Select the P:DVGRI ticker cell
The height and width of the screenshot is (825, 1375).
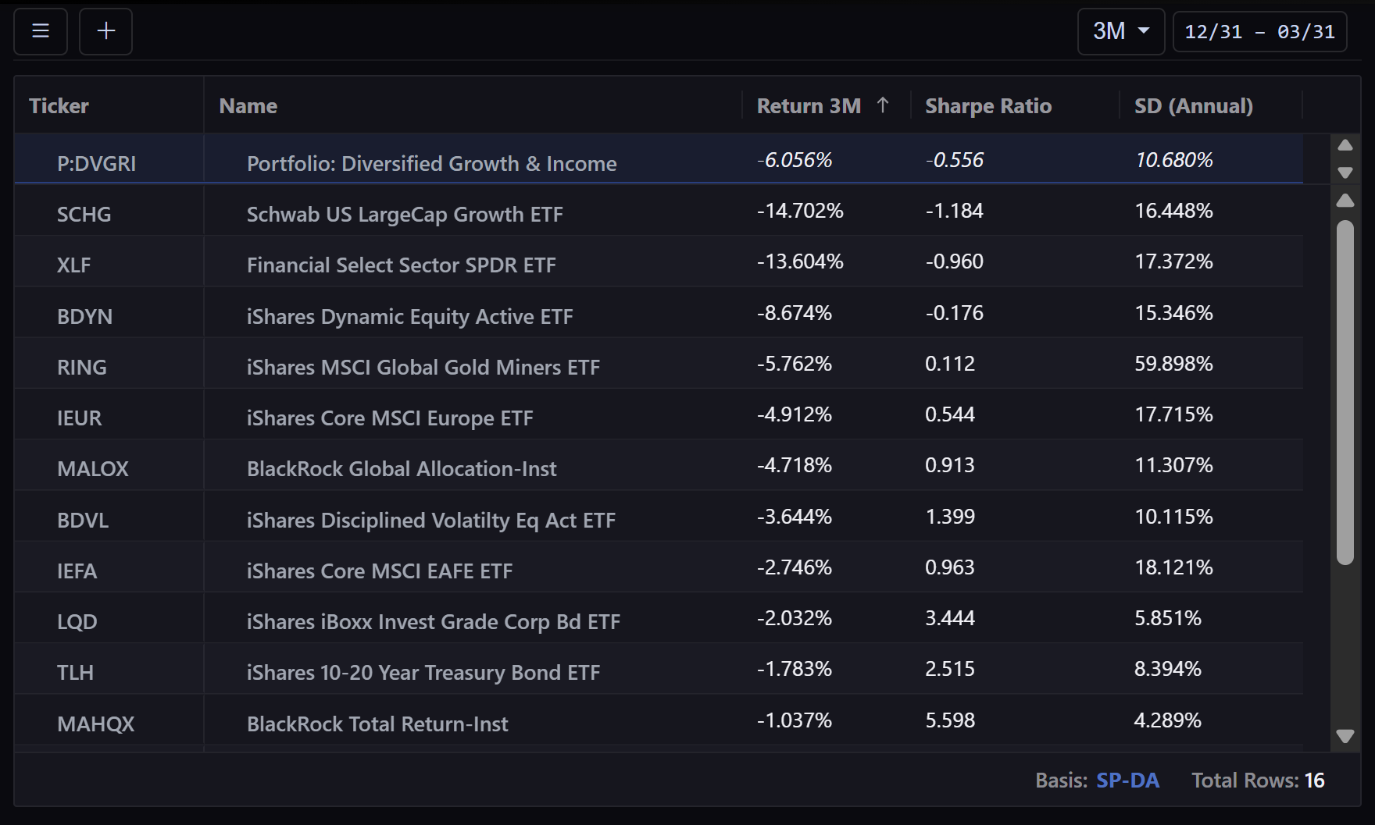(x=96, y=163)
